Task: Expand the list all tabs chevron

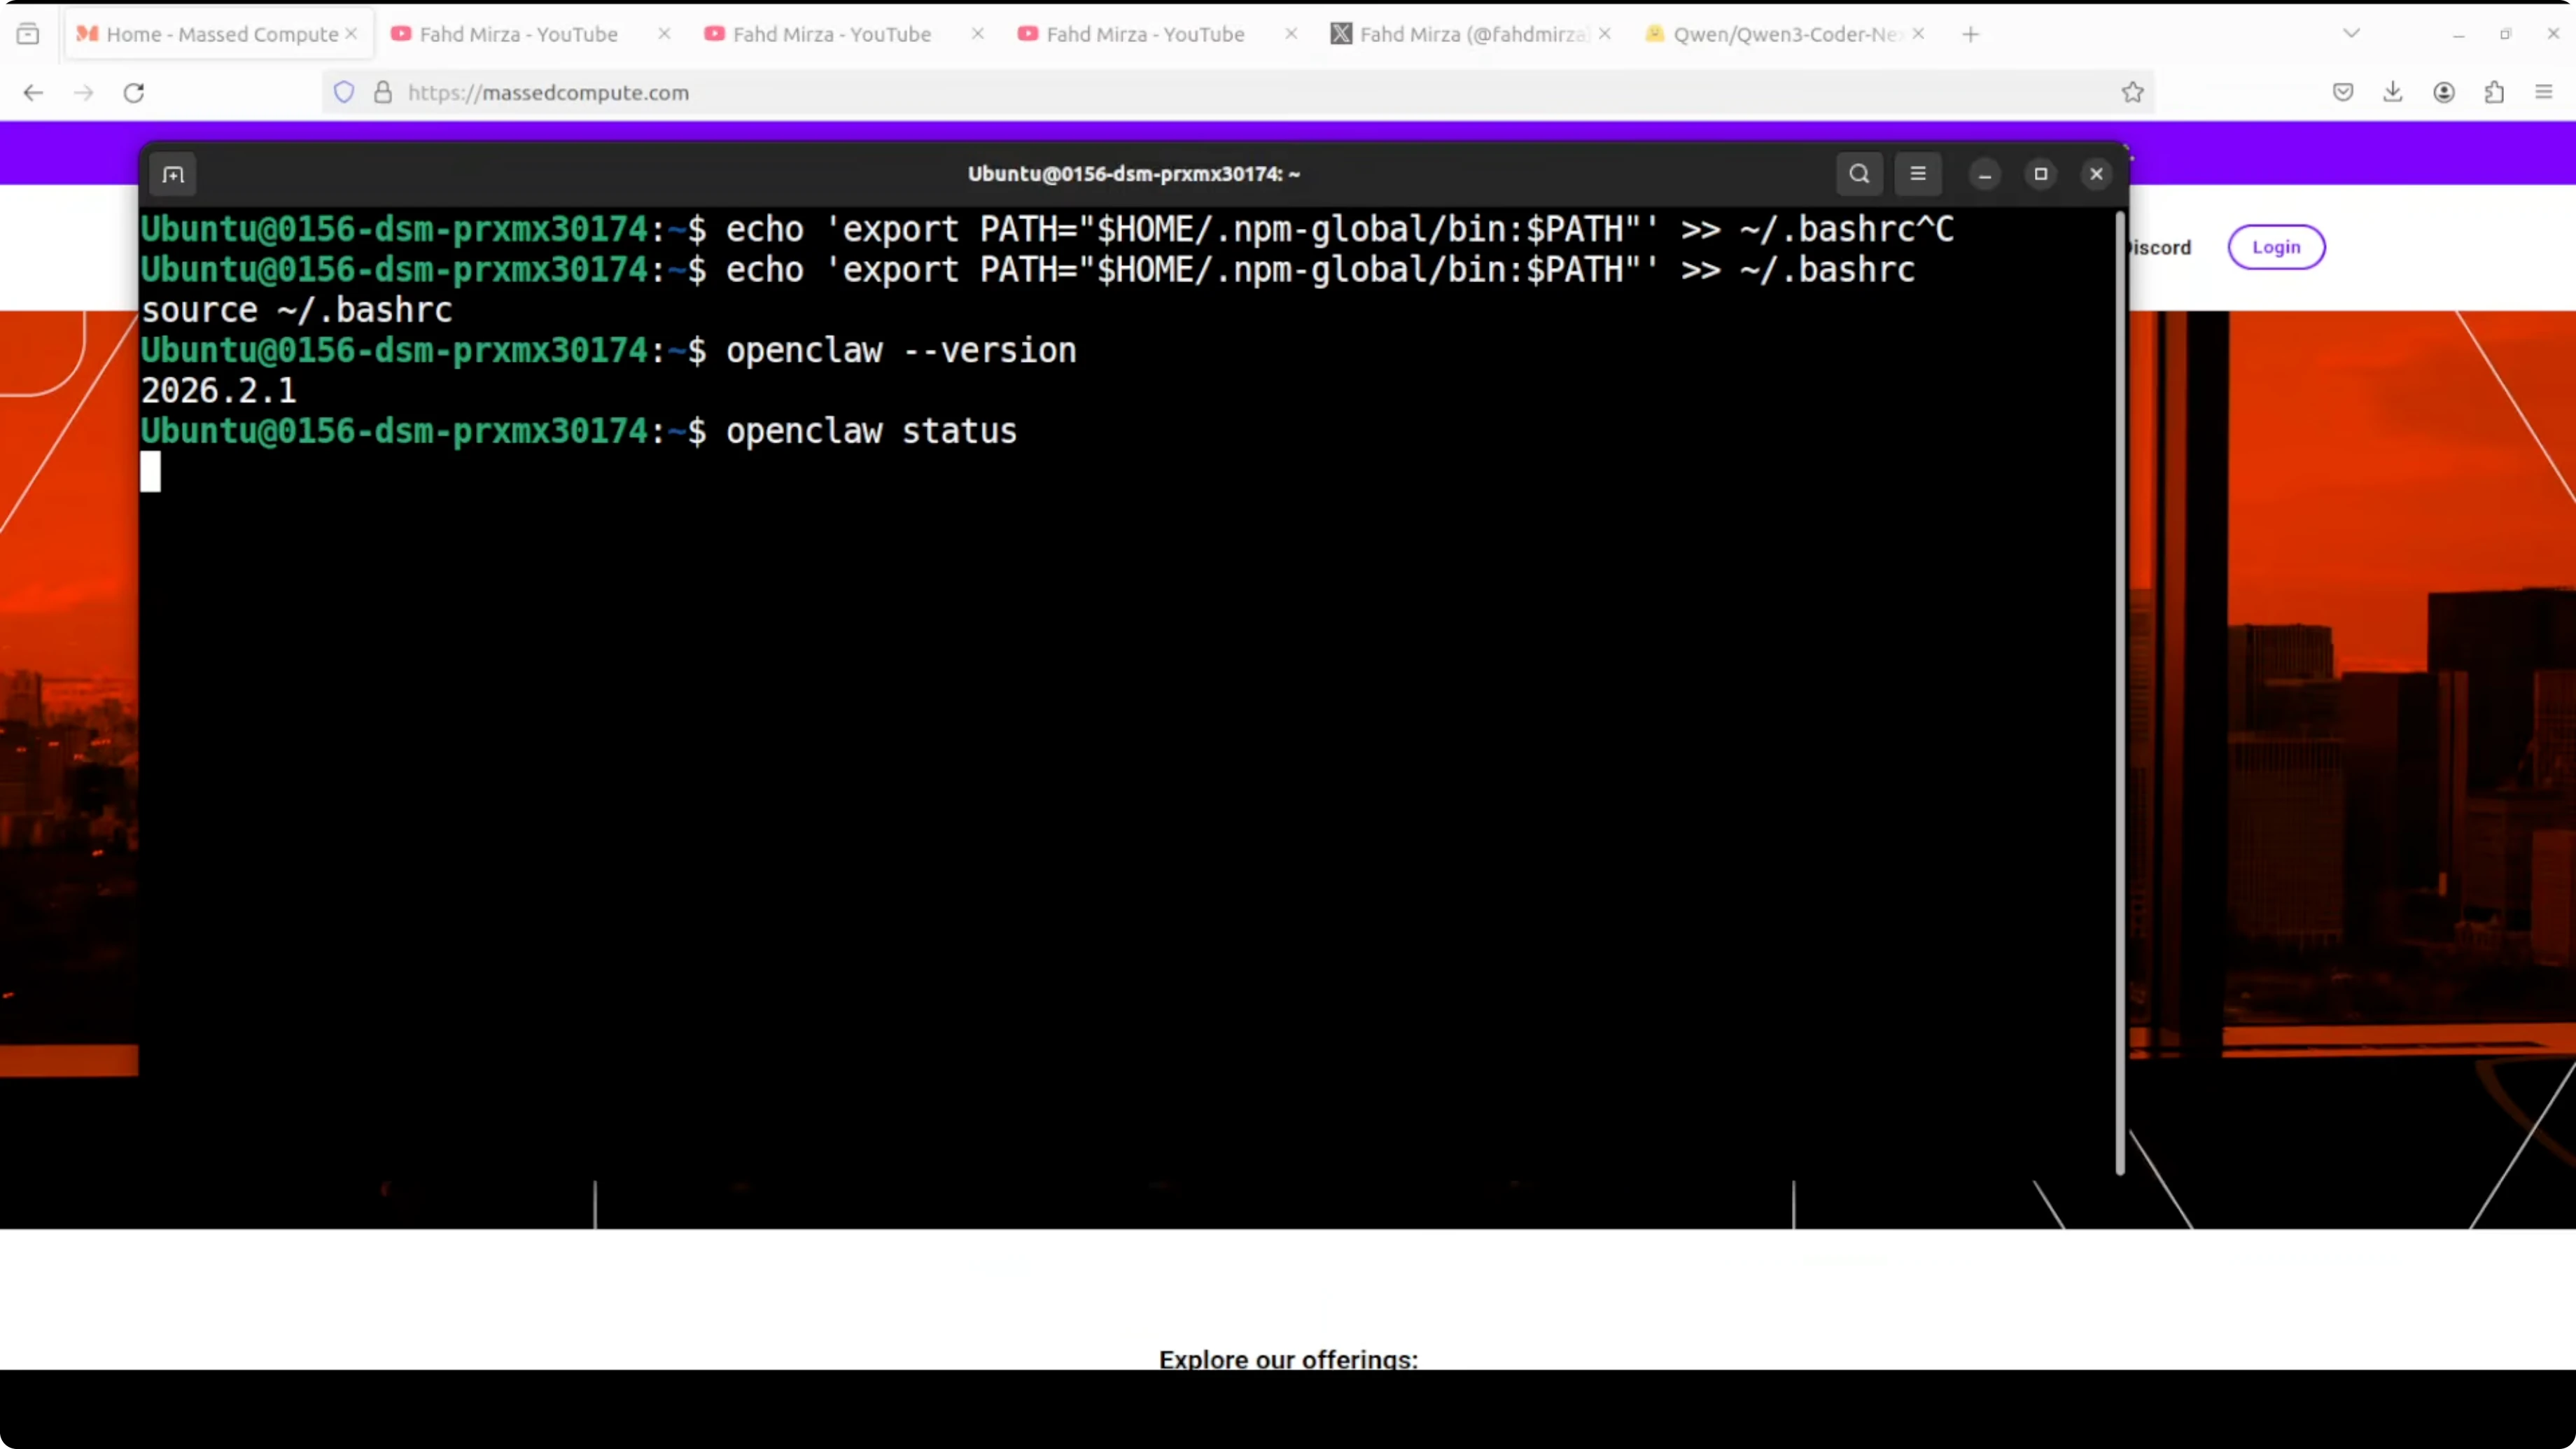Action: click(x=2351, y=34)
